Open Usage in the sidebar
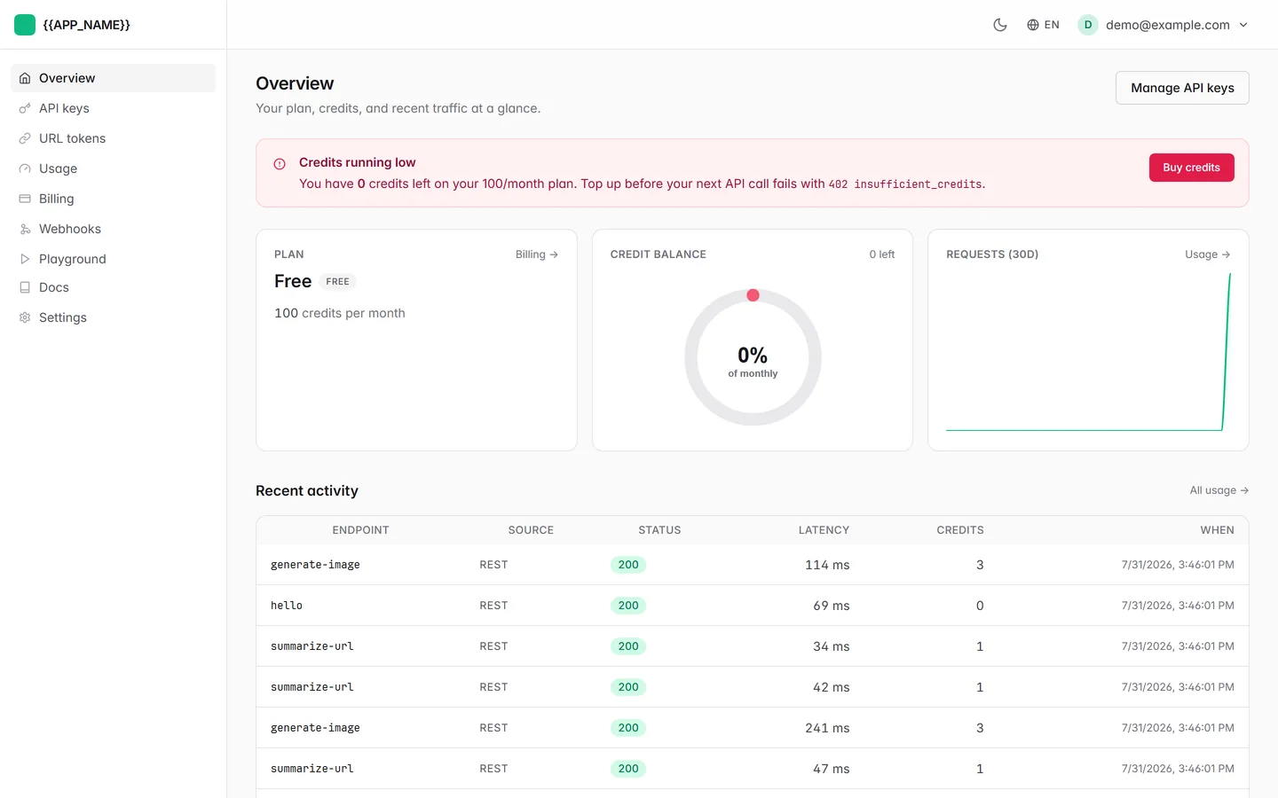The height and width of the screenshot is (798, 1278). click(113, 168)
